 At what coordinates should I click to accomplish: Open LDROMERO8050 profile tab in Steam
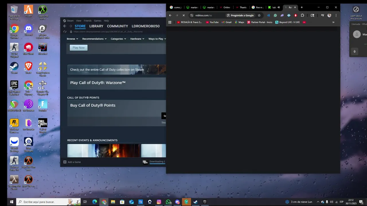pos(146,26)
